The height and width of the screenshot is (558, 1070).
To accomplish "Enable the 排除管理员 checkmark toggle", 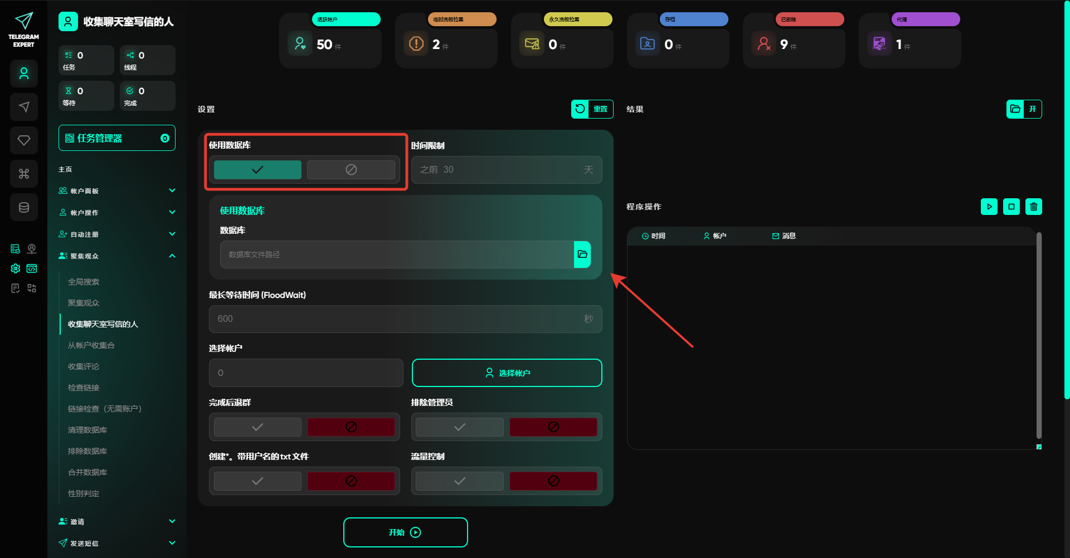I will [459, 427].
